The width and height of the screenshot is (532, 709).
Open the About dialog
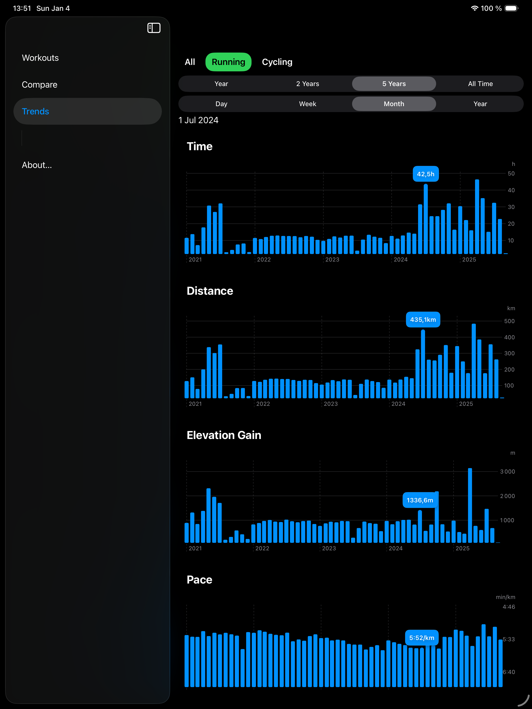(x=37, y=165)
